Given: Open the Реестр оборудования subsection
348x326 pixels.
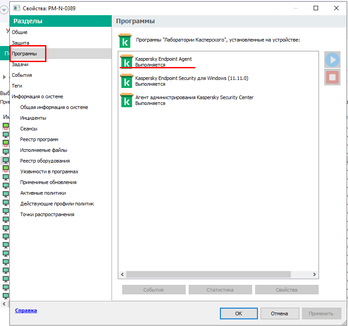Looking at the screenshot, I should tap(45, 161).
